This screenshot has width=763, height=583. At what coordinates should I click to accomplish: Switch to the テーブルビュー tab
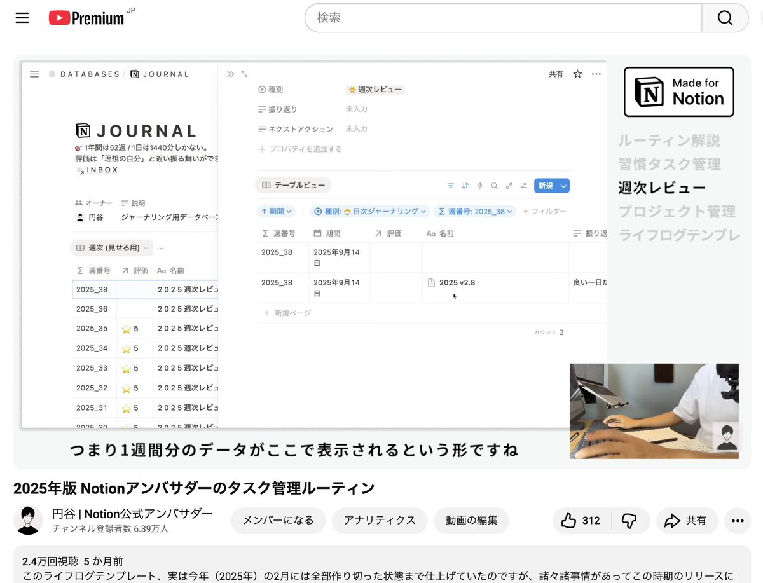(293, 184)
